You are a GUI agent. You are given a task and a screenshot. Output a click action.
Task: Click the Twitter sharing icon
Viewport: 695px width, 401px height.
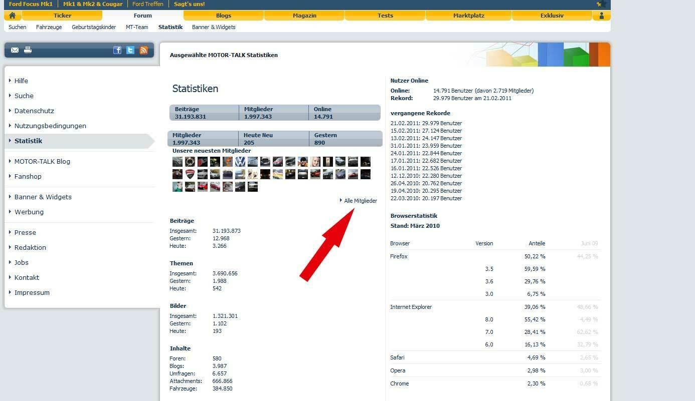pyautogui.click(x=130, y=50)
